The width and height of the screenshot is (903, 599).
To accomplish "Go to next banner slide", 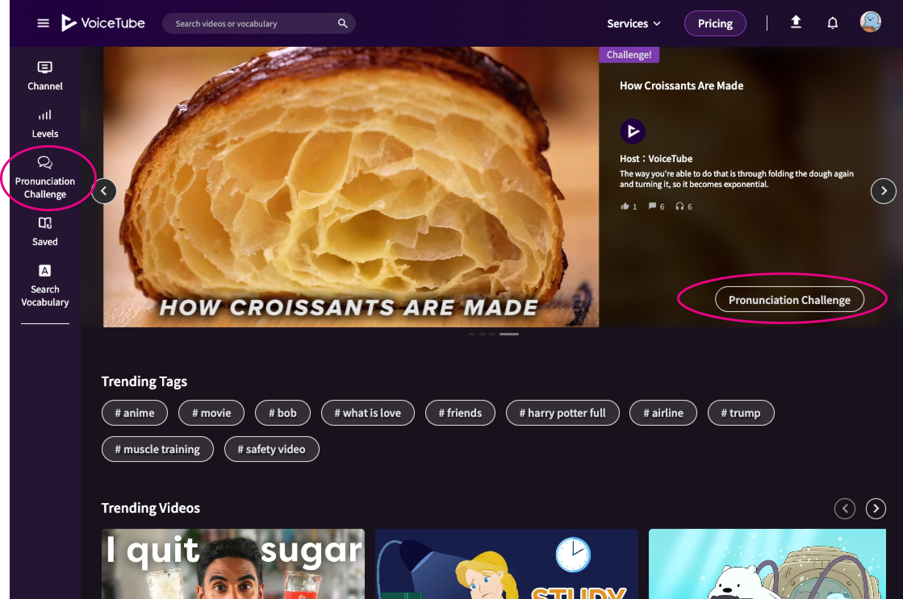I will pos(883,191).
